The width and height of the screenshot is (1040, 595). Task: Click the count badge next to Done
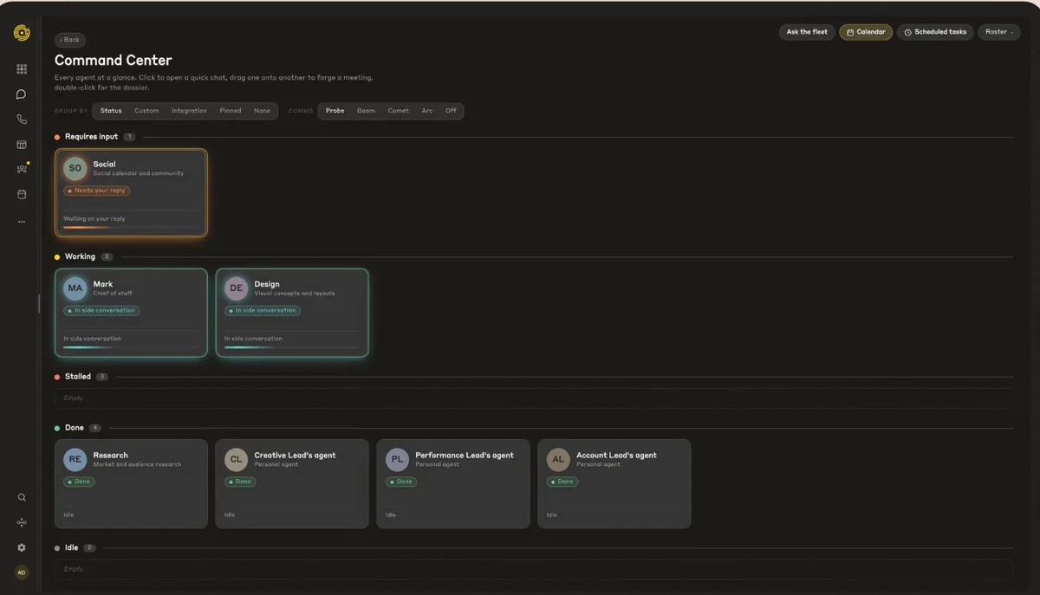95,428
